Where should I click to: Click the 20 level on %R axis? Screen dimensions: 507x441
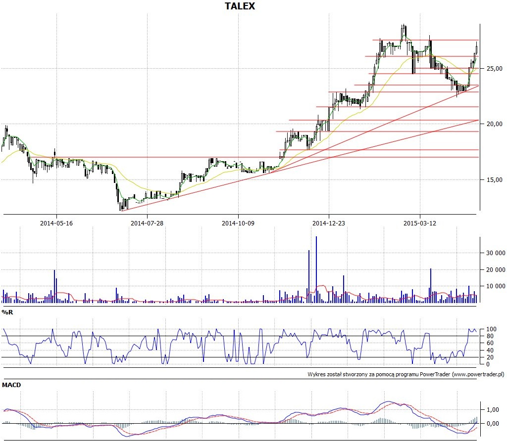tap(490, 357)
